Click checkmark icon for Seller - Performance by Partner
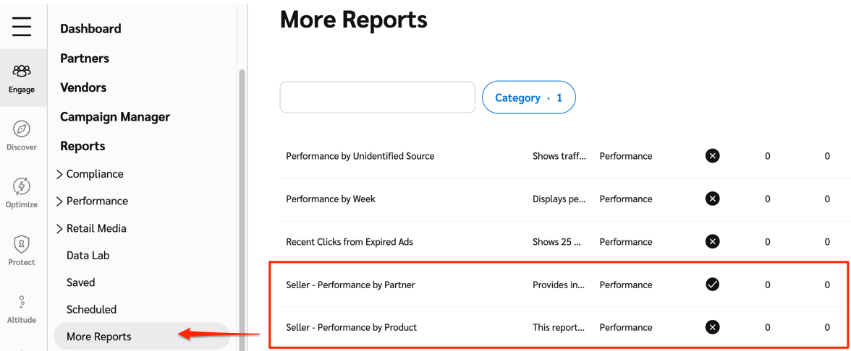Screen dimensions: 851x351 click(x=712, y=285)
